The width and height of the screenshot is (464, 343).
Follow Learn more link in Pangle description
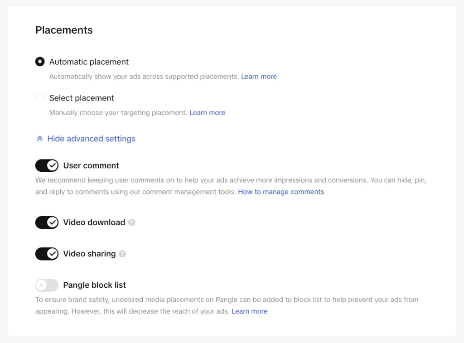[x=250, y=311]
